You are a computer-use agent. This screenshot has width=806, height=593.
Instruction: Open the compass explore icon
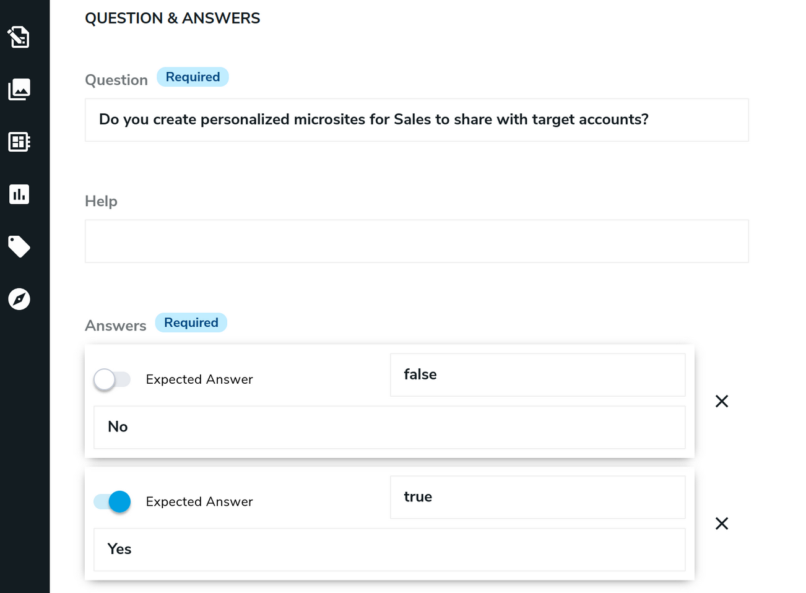[x=19, y=299]
